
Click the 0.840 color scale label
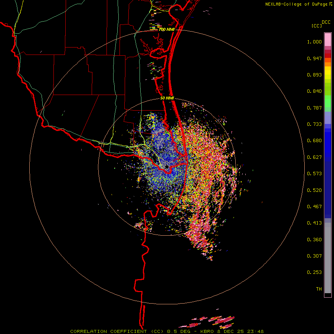pos(314,91)
